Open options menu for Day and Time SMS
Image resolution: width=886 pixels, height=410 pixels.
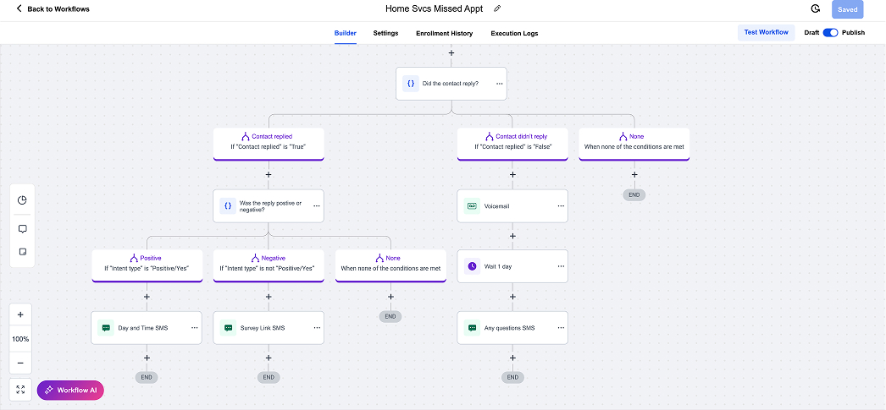(x=194, y=327)
